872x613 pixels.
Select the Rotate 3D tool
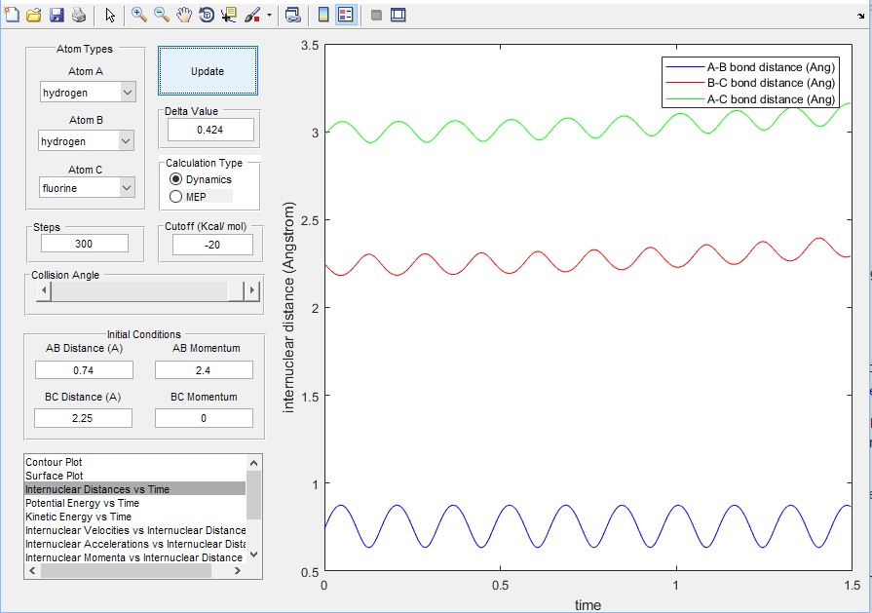tap(207, 15)
